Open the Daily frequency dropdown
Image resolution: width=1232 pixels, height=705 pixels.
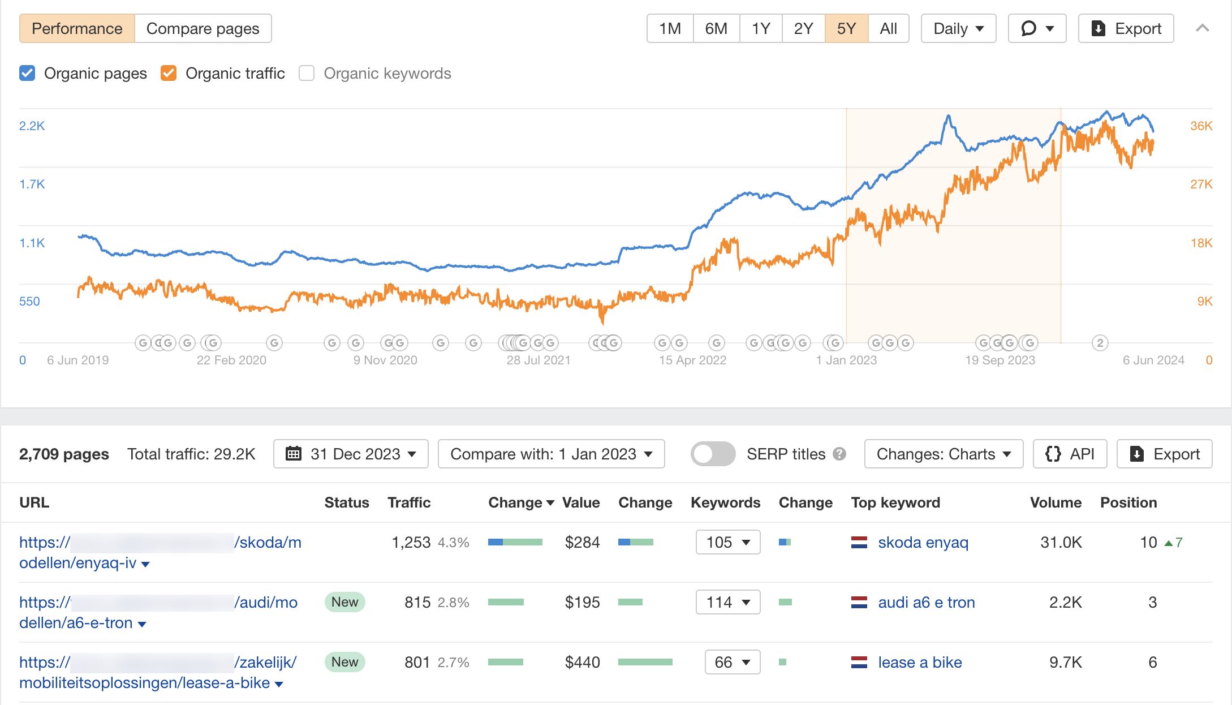[958, 28]
